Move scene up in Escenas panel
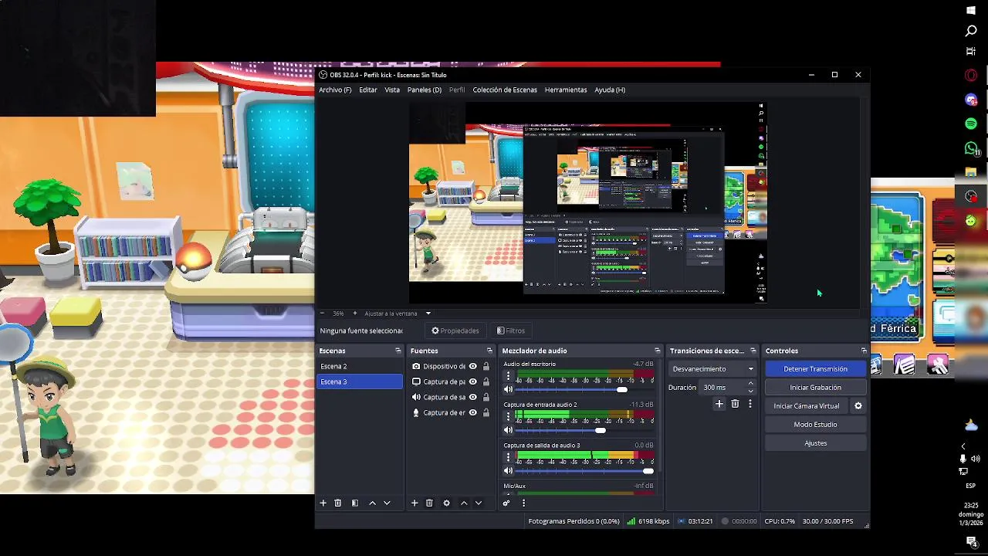This screenshot has height=556, width=988. coord(372,503)
